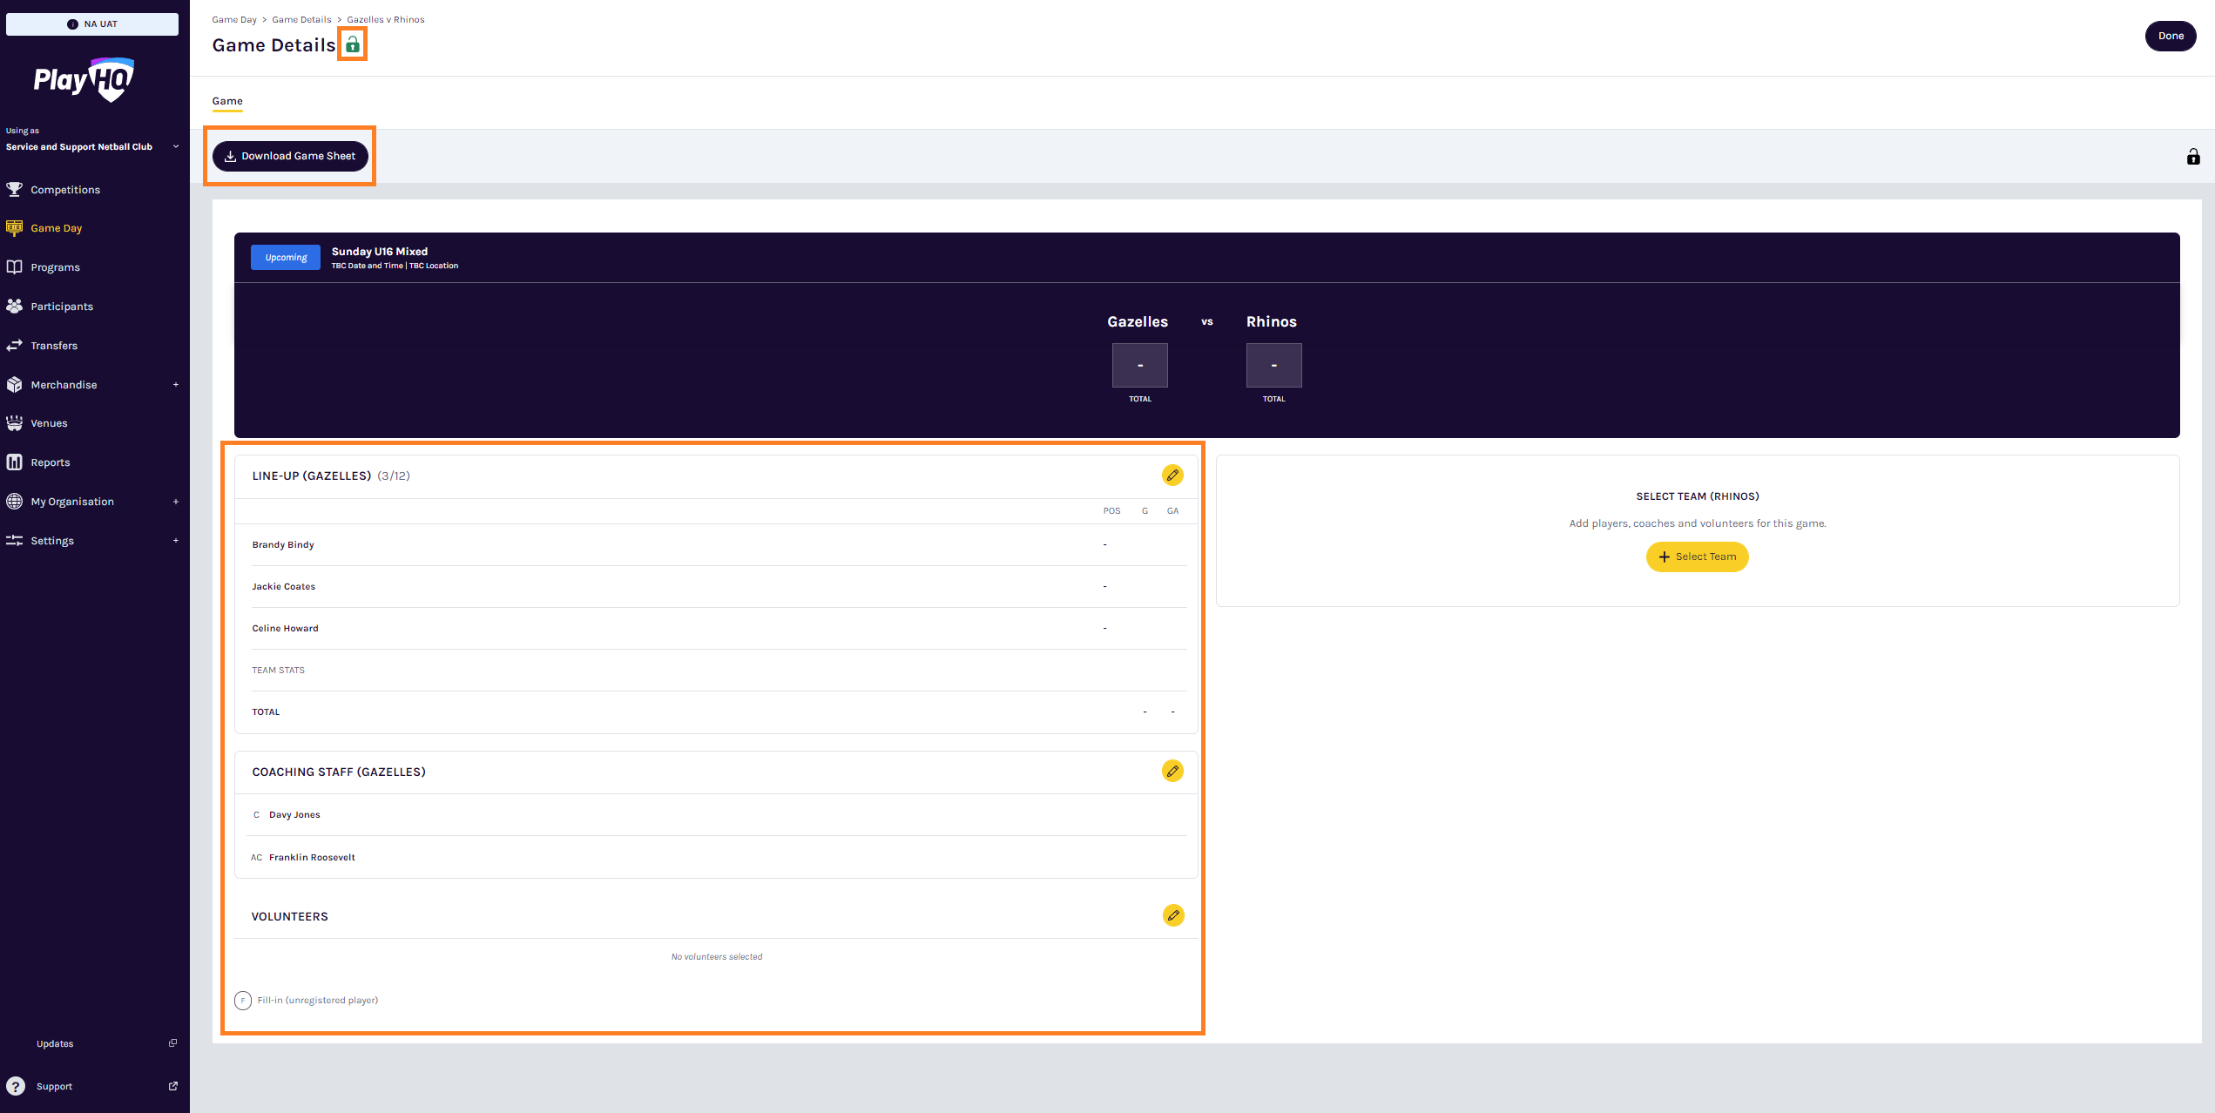Click the Gazelles v Rhinos breadcrumb
Viewport: 2215px width, 1113px height.
coord(386,19)
